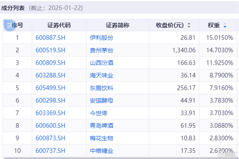Select closing price 1,340.06

pos(184,50)
